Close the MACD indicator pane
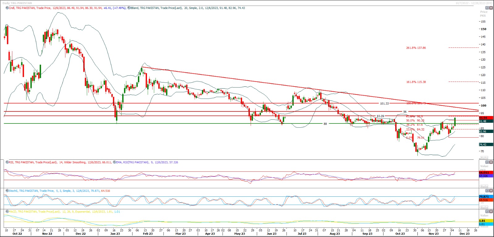This screenshot has height=237, width=494. 491,212
